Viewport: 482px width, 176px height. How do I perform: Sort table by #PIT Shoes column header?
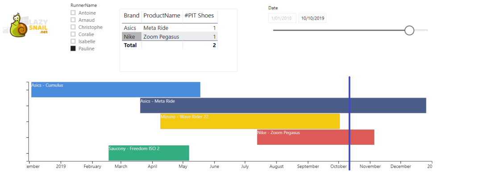click(x=199, y=16)
